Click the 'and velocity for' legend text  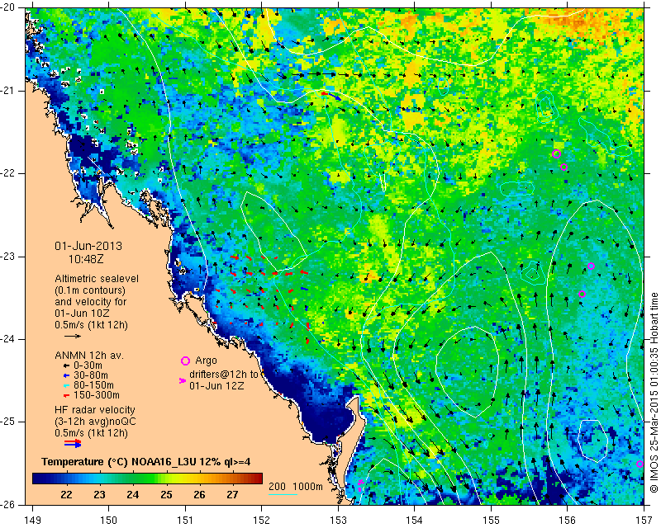click(91, 302)
